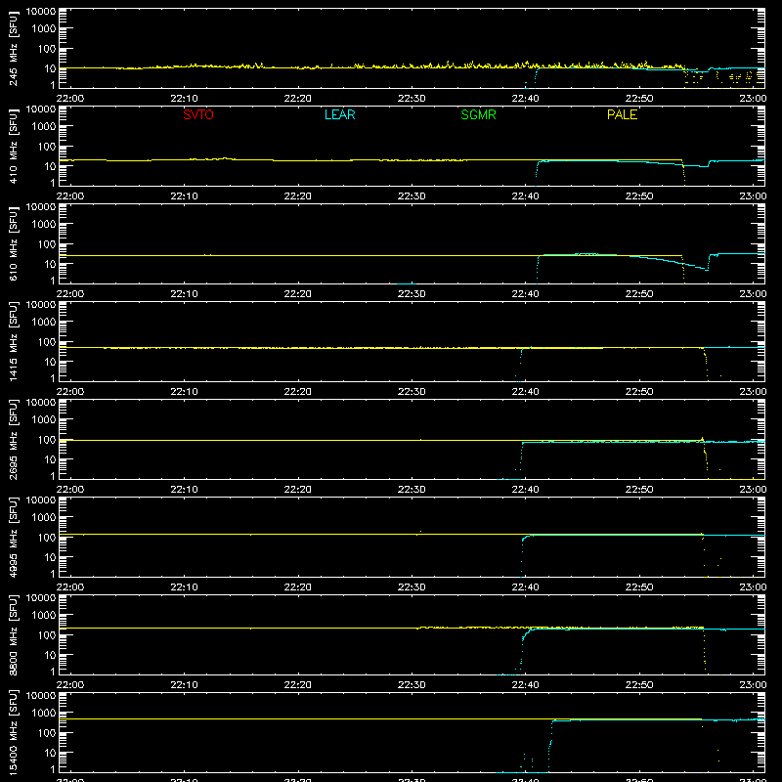Click the 22:10 tick label under the 8800 MHz plot

pyautogui.click(x=184, y=685)
